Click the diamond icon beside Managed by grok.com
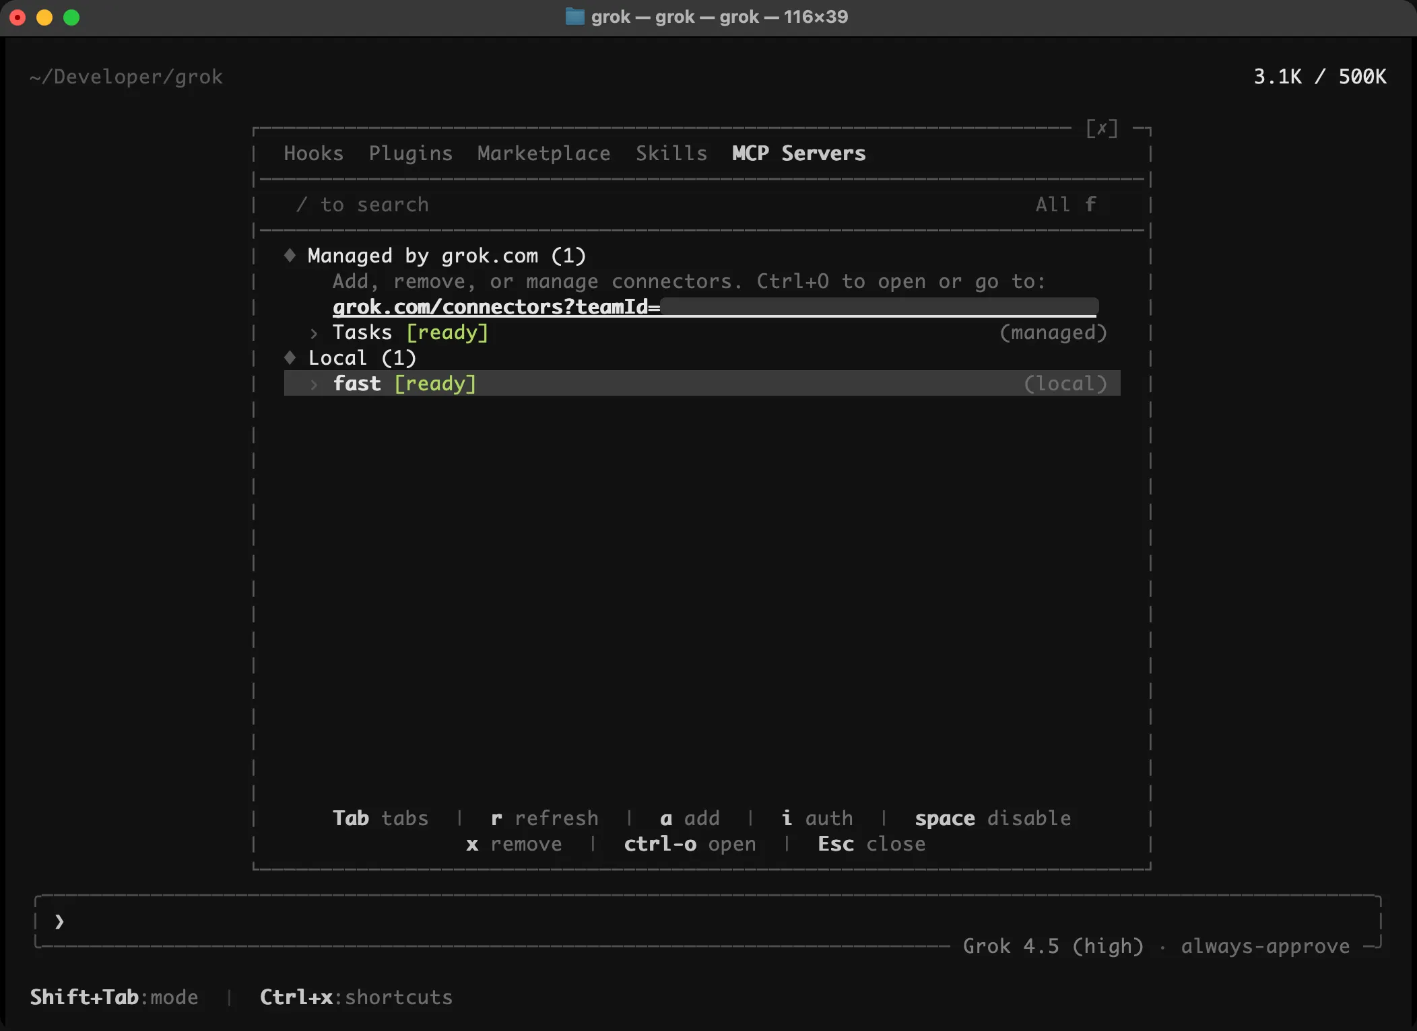Screen dimensions: 1417x1031 pos(290,255)
